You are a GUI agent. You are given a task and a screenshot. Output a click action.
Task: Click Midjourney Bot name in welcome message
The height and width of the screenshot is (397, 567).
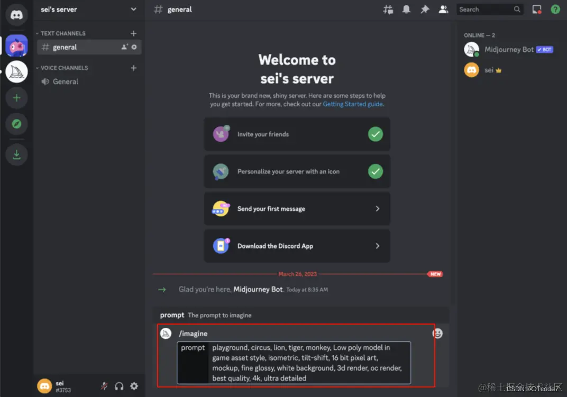[258, 289]
